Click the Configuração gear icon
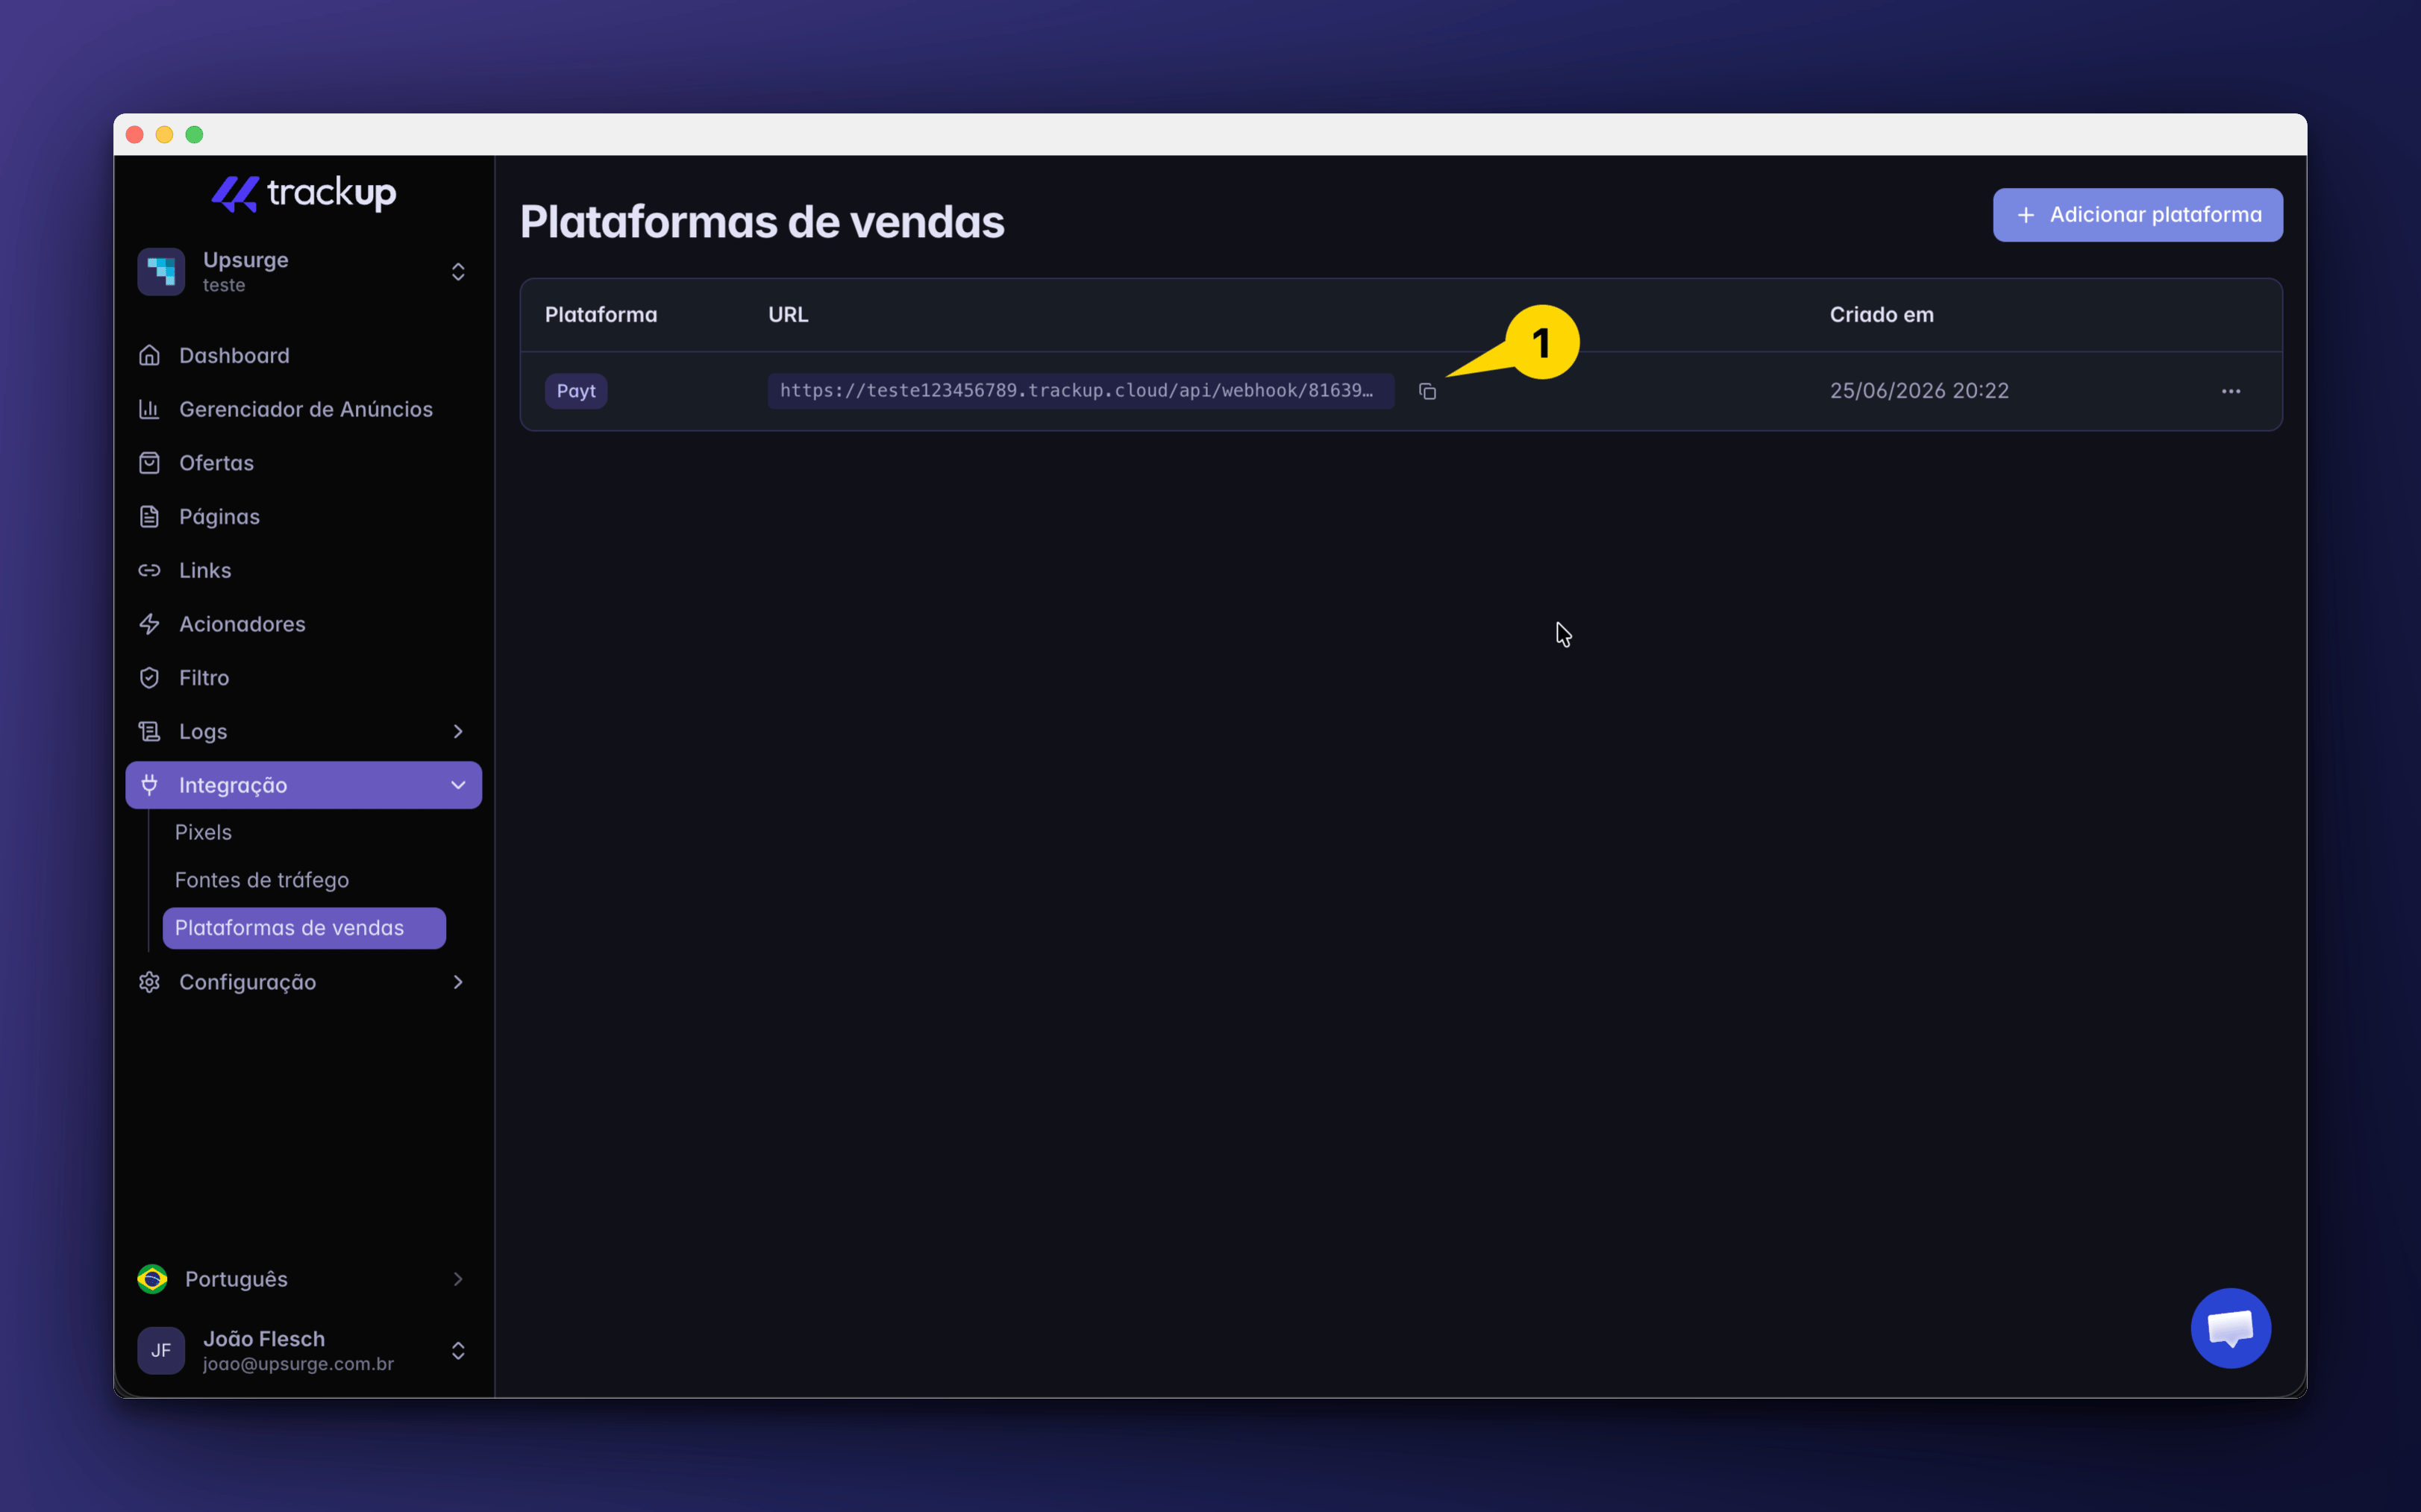The width and height of the screenshot is (2421, 1512). 149,982
